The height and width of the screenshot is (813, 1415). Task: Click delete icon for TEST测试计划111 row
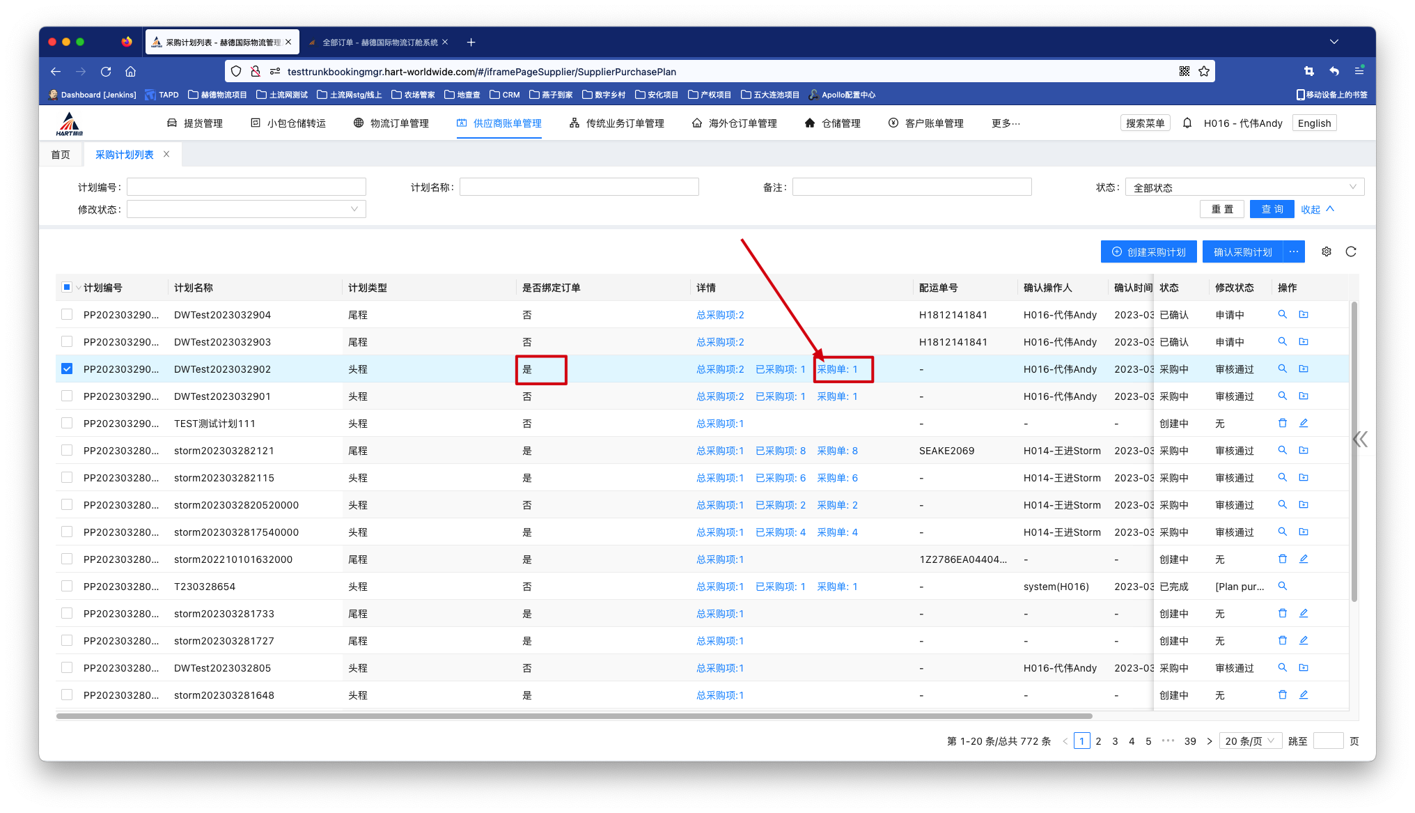[x=1282, y=423]
